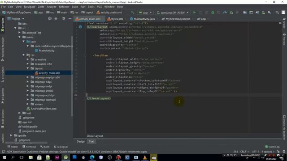Open the VCS menu
This screenshot has height=161, width=287.
coord(100,7)
